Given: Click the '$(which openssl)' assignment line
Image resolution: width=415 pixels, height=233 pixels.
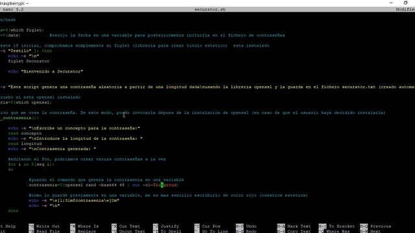Looking at the screenshot, I should coord(26,102).
